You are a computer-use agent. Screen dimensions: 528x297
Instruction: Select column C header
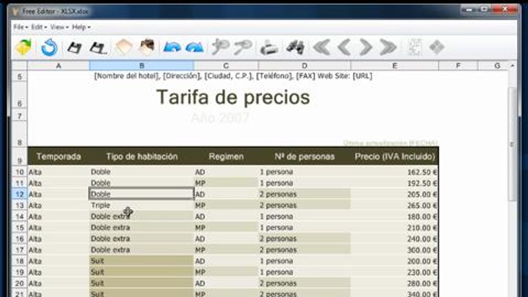pos(226,66)
